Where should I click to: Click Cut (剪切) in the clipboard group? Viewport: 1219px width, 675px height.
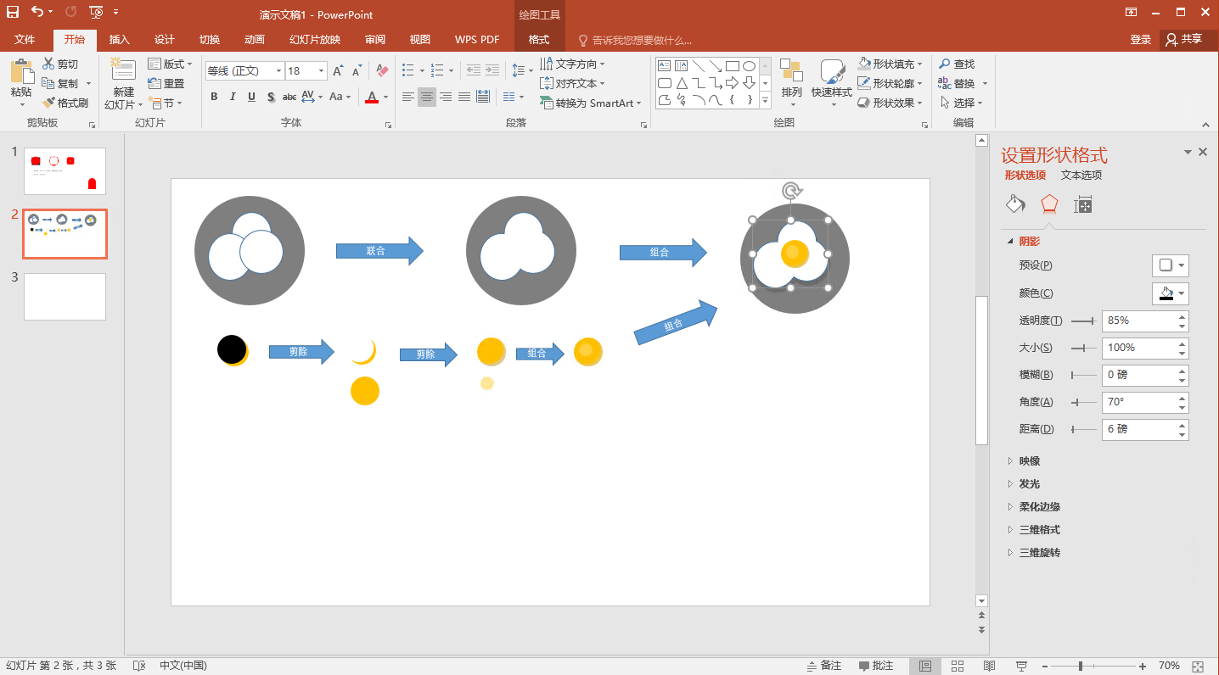[59, 64]
